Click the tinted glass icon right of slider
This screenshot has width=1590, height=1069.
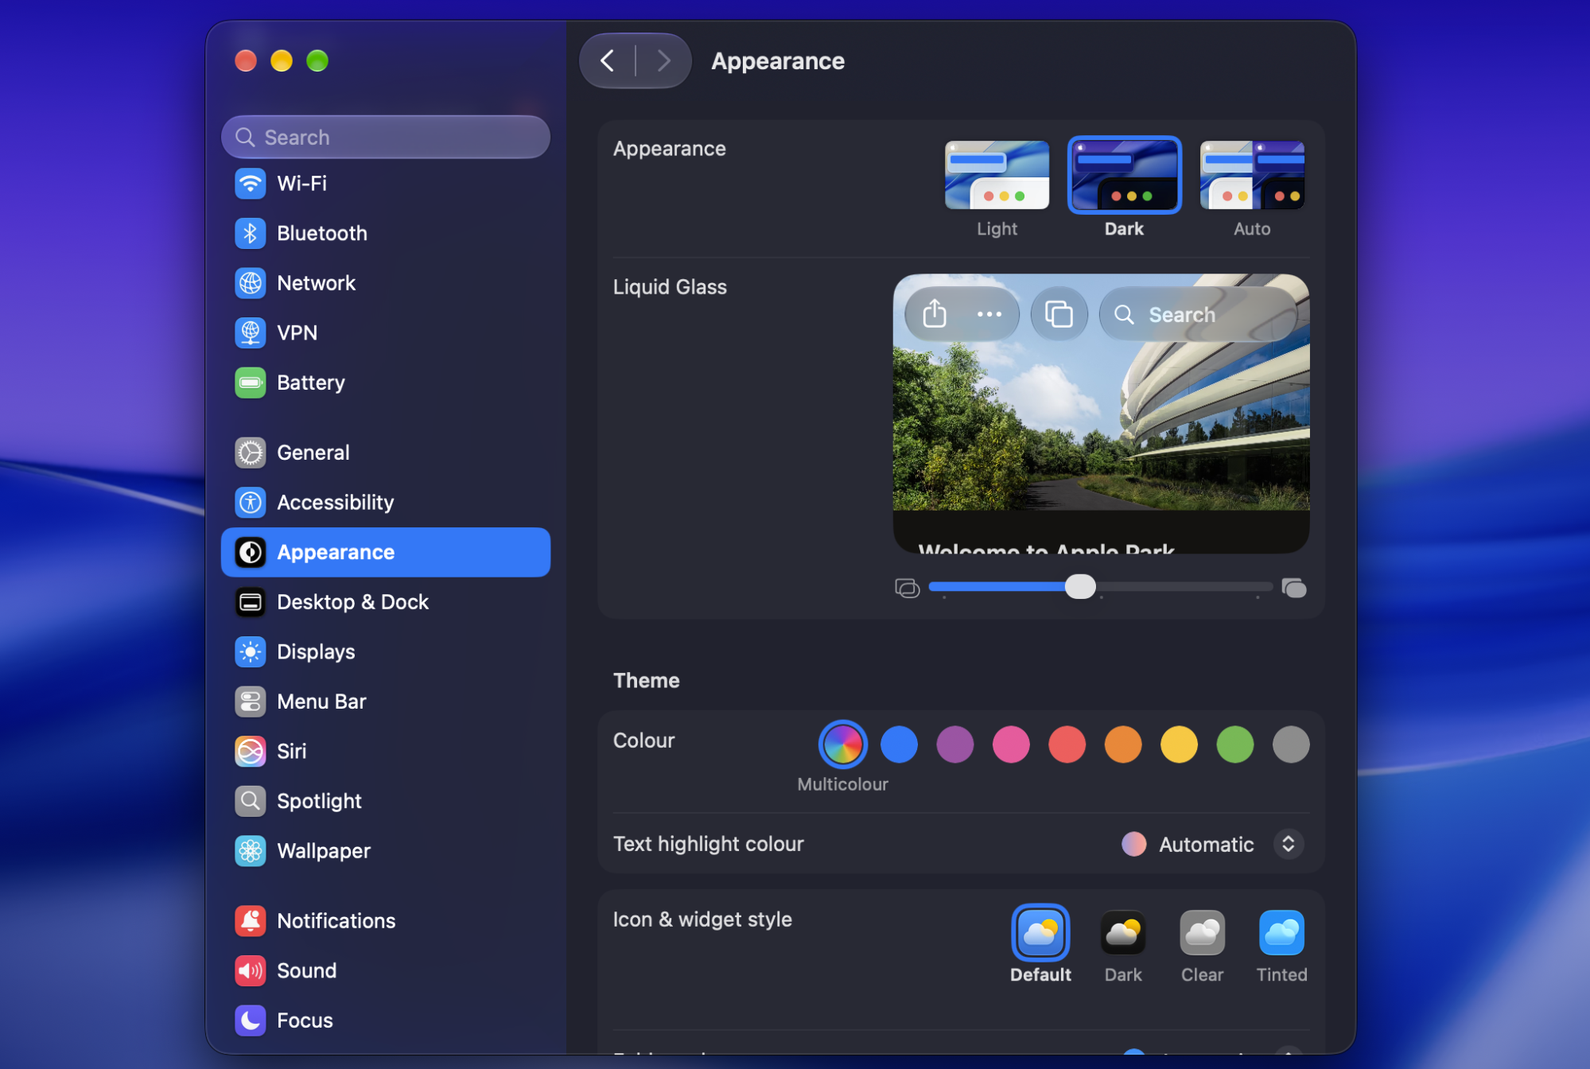tap(1294, 588)
